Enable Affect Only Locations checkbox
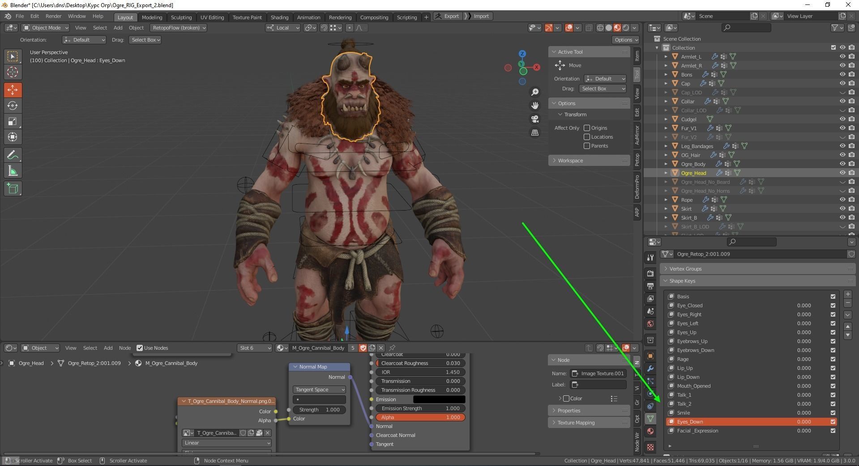The width and height of the screenshot is (859, 466). coord(587,137)
